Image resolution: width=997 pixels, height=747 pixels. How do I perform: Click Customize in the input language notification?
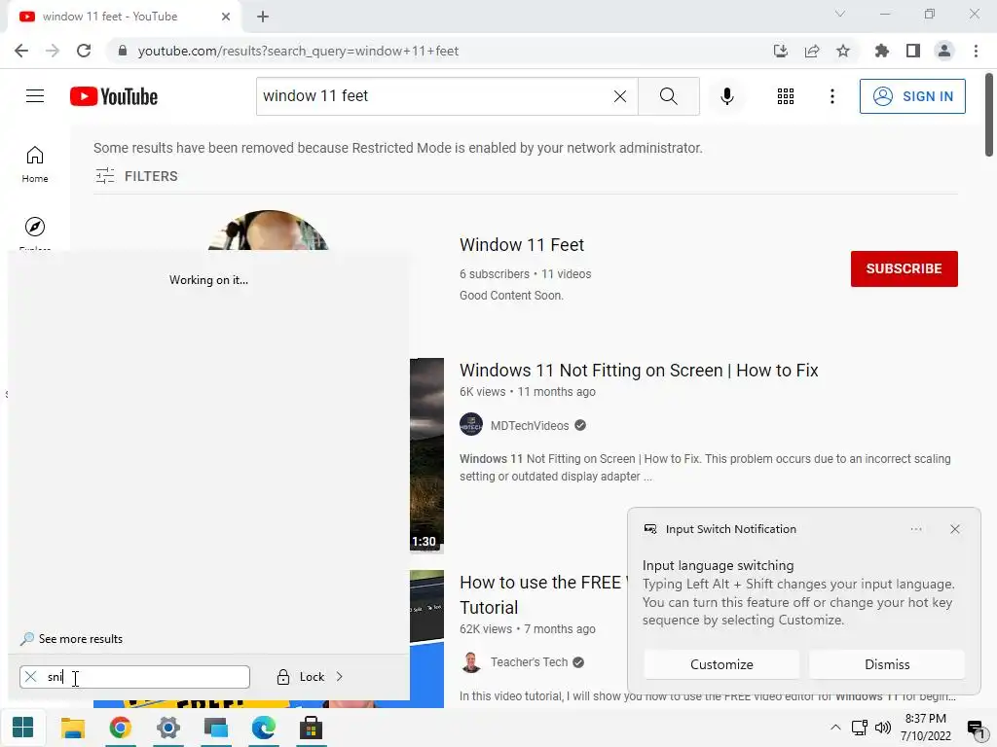pos(721,664)
